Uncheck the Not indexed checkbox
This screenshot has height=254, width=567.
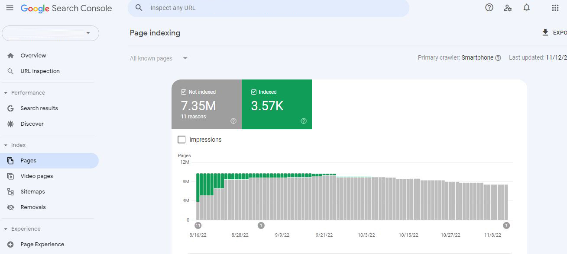pyautogui.click(x=184, y=92)
